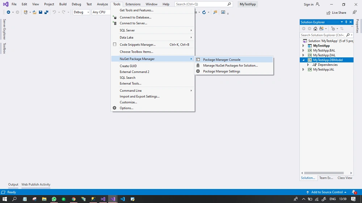Click the Search (Ctrl+Q) input box
Viewport: 362px width, 203px height.
click(203, 4)
